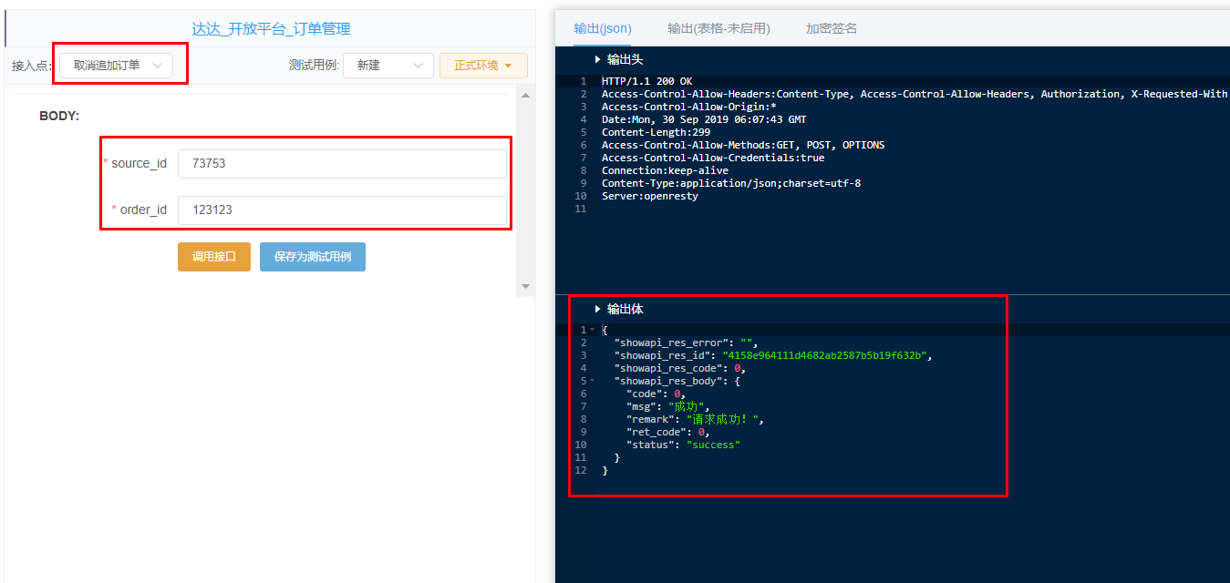The height and width of the screenshot is (583, 1230).
Task: Open the 测试用例 新建 dropdown
Action: [x=388, y=66]
